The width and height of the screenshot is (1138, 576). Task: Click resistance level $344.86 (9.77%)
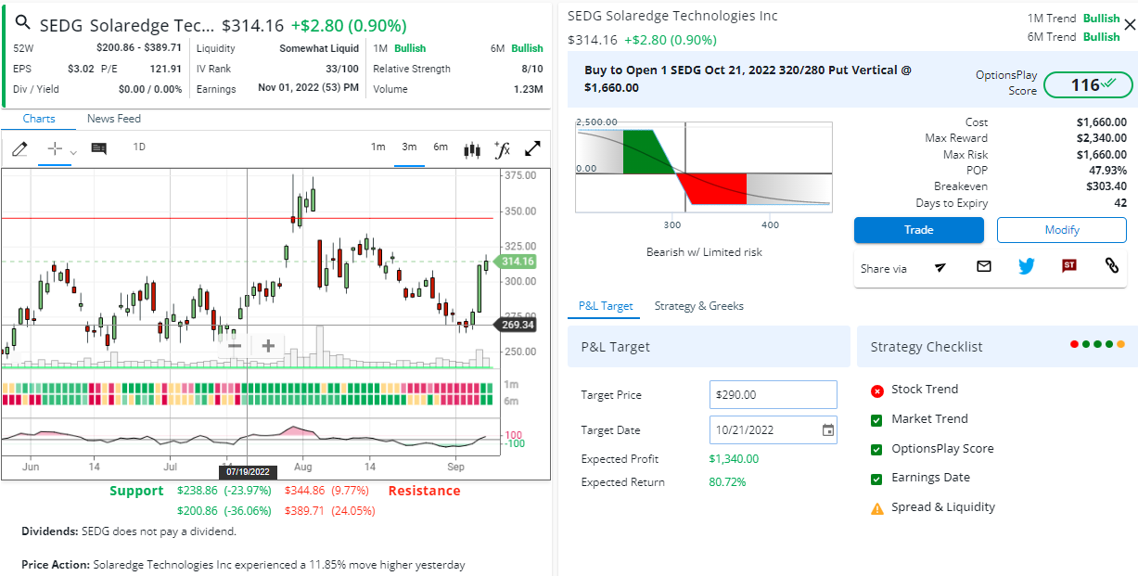(x=327, y=491)
